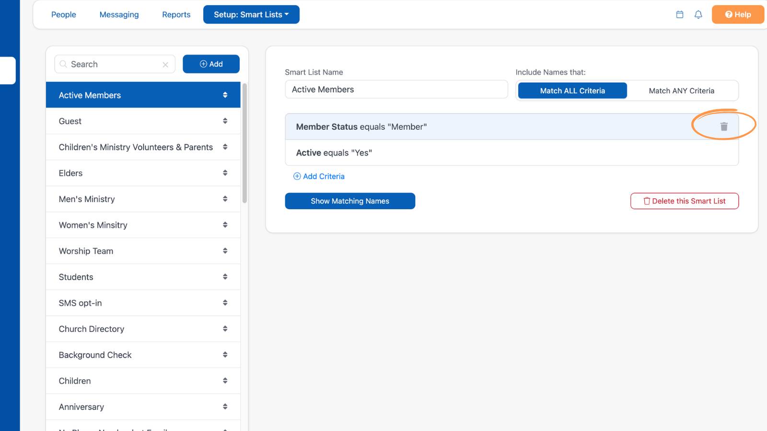Viewport: 767px width, 431px height.
Task: Open the notifications bell icon
Action: pyautogui.click(x=698, y=14)
